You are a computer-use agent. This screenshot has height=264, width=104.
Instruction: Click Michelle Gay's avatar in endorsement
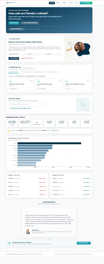[x=28, y=231]
